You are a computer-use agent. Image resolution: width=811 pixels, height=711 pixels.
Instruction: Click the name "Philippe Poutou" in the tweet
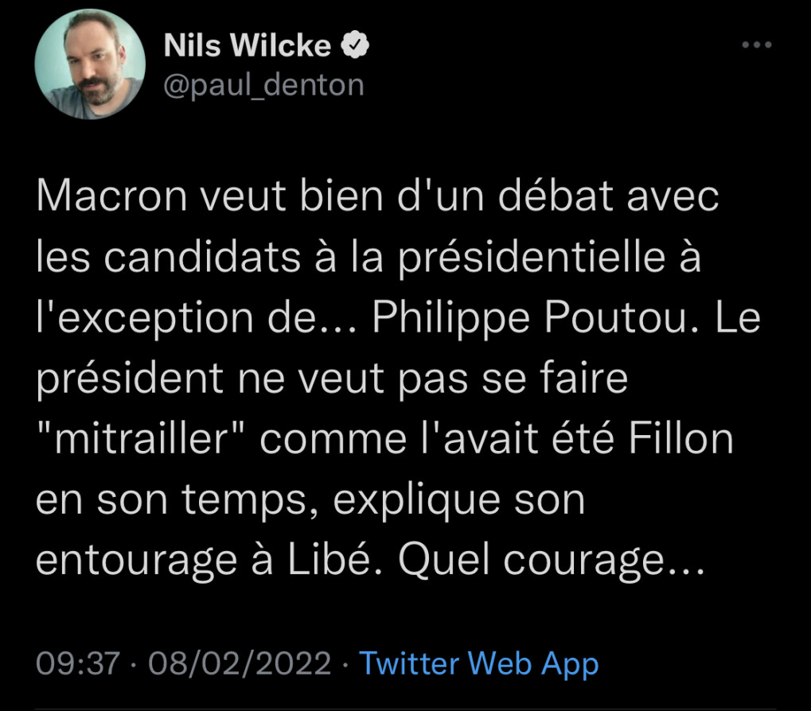click(x=529, y=318)
